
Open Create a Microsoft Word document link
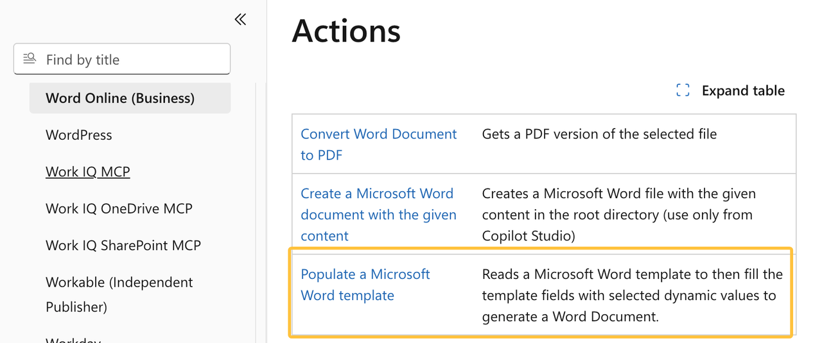(379, 215)
